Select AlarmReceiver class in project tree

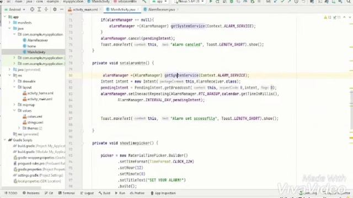tap(35, 40)
